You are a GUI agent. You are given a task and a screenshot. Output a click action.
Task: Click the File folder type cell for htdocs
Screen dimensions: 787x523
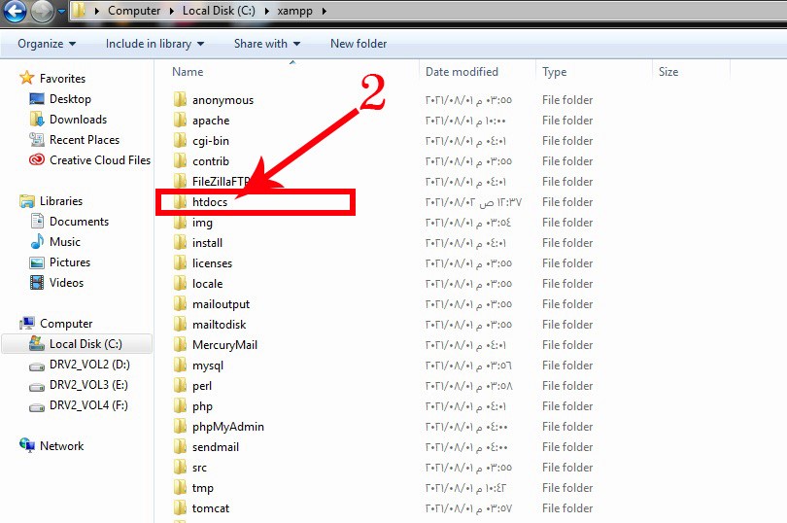(567, 202)
